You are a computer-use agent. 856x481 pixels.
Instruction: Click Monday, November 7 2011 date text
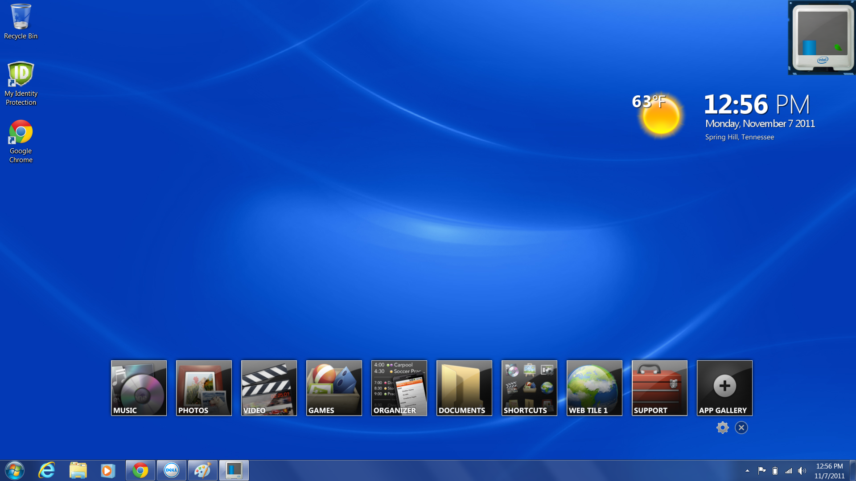(760, 124)
